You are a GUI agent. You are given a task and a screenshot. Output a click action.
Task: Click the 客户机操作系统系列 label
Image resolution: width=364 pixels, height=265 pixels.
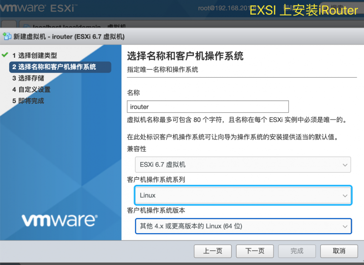[156, 180]
